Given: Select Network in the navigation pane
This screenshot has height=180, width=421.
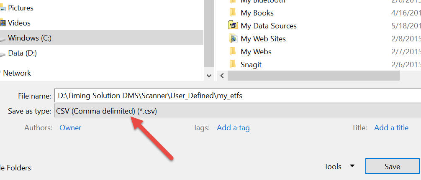Looking at the screenshot, I should tap(17, 73).
